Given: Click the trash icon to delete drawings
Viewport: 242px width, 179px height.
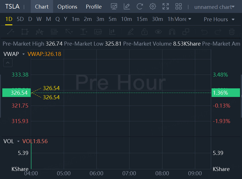Looking at the screenshot, I should (232, 32).
